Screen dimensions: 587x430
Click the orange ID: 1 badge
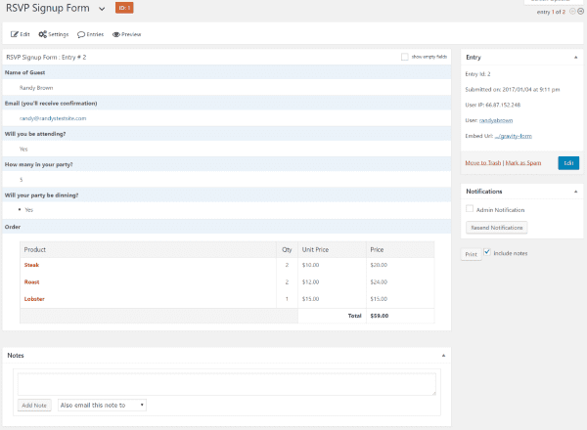pos(124,8)
